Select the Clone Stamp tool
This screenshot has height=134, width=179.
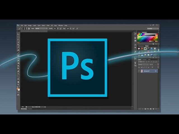pyautogui.click(x=18, y=55)
